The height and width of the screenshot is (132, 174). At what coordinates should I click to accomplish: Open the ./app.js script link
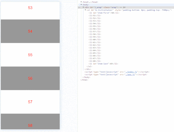130,74
